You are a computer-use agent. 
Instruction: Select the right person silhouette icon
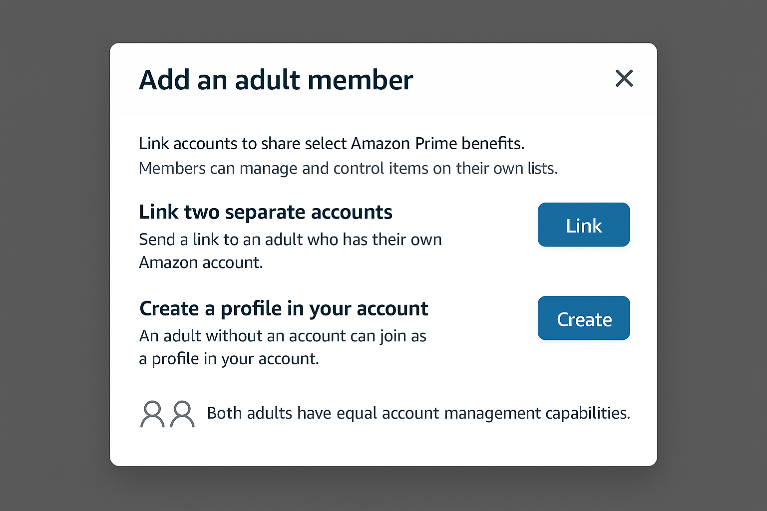182,414
